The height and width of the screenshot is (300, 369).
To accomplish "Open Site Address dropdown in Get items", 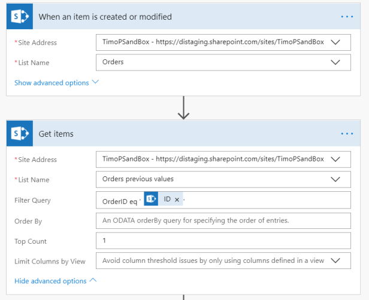I will (335, 160).
